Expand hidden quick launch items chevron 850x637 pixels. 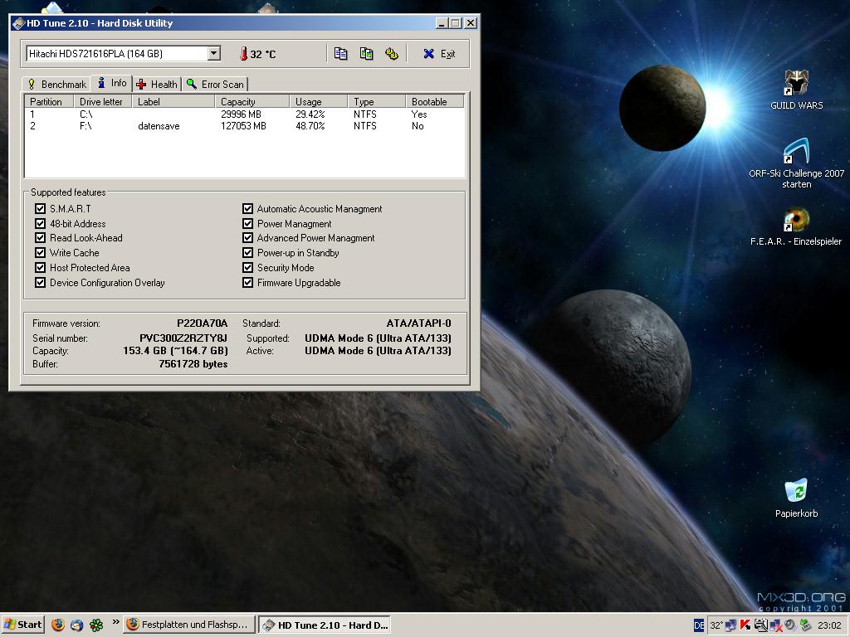(115, 622)
